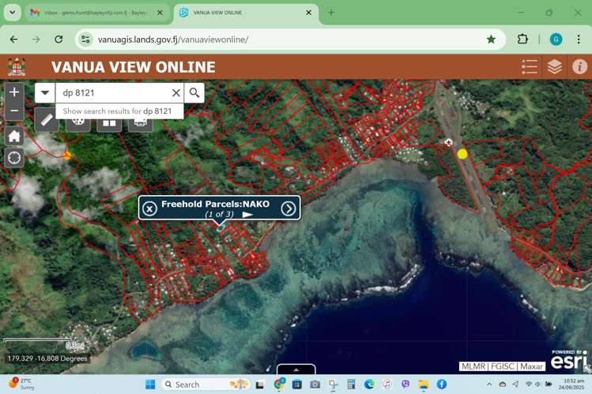Reload the current page

(58, 39)
